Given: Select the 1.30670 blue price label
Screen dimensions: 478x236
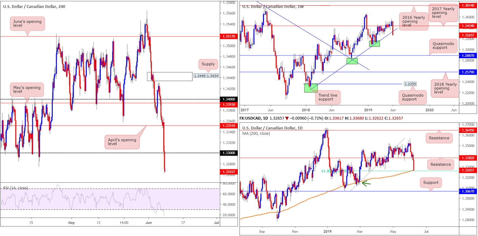Looking at the screenshot, I should [468, 191].
